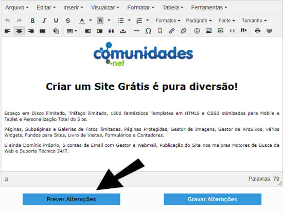This screenshot has height=213, width=283.
Task: Click the paste as text icon
Action: 56,31
